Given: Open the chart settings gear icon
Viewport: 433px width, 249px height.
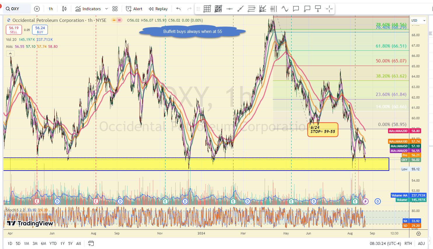Looking at the screenshot, I should tap(418, 234).
